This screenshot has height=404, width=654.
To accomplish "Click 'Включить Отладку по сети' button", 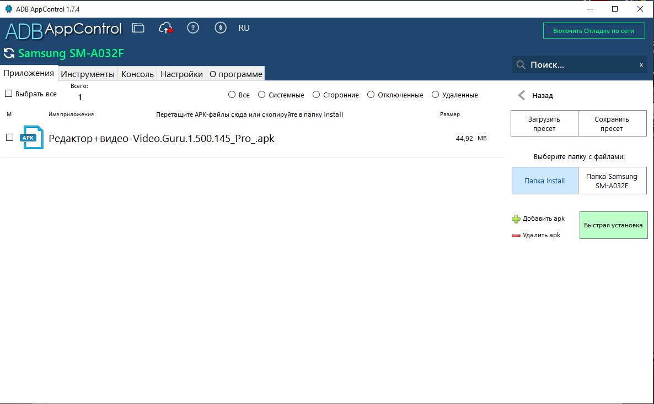I will (594, 31).
